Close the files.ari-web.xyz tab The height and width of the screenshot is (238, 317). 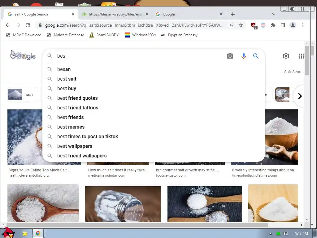click(147, 14)
